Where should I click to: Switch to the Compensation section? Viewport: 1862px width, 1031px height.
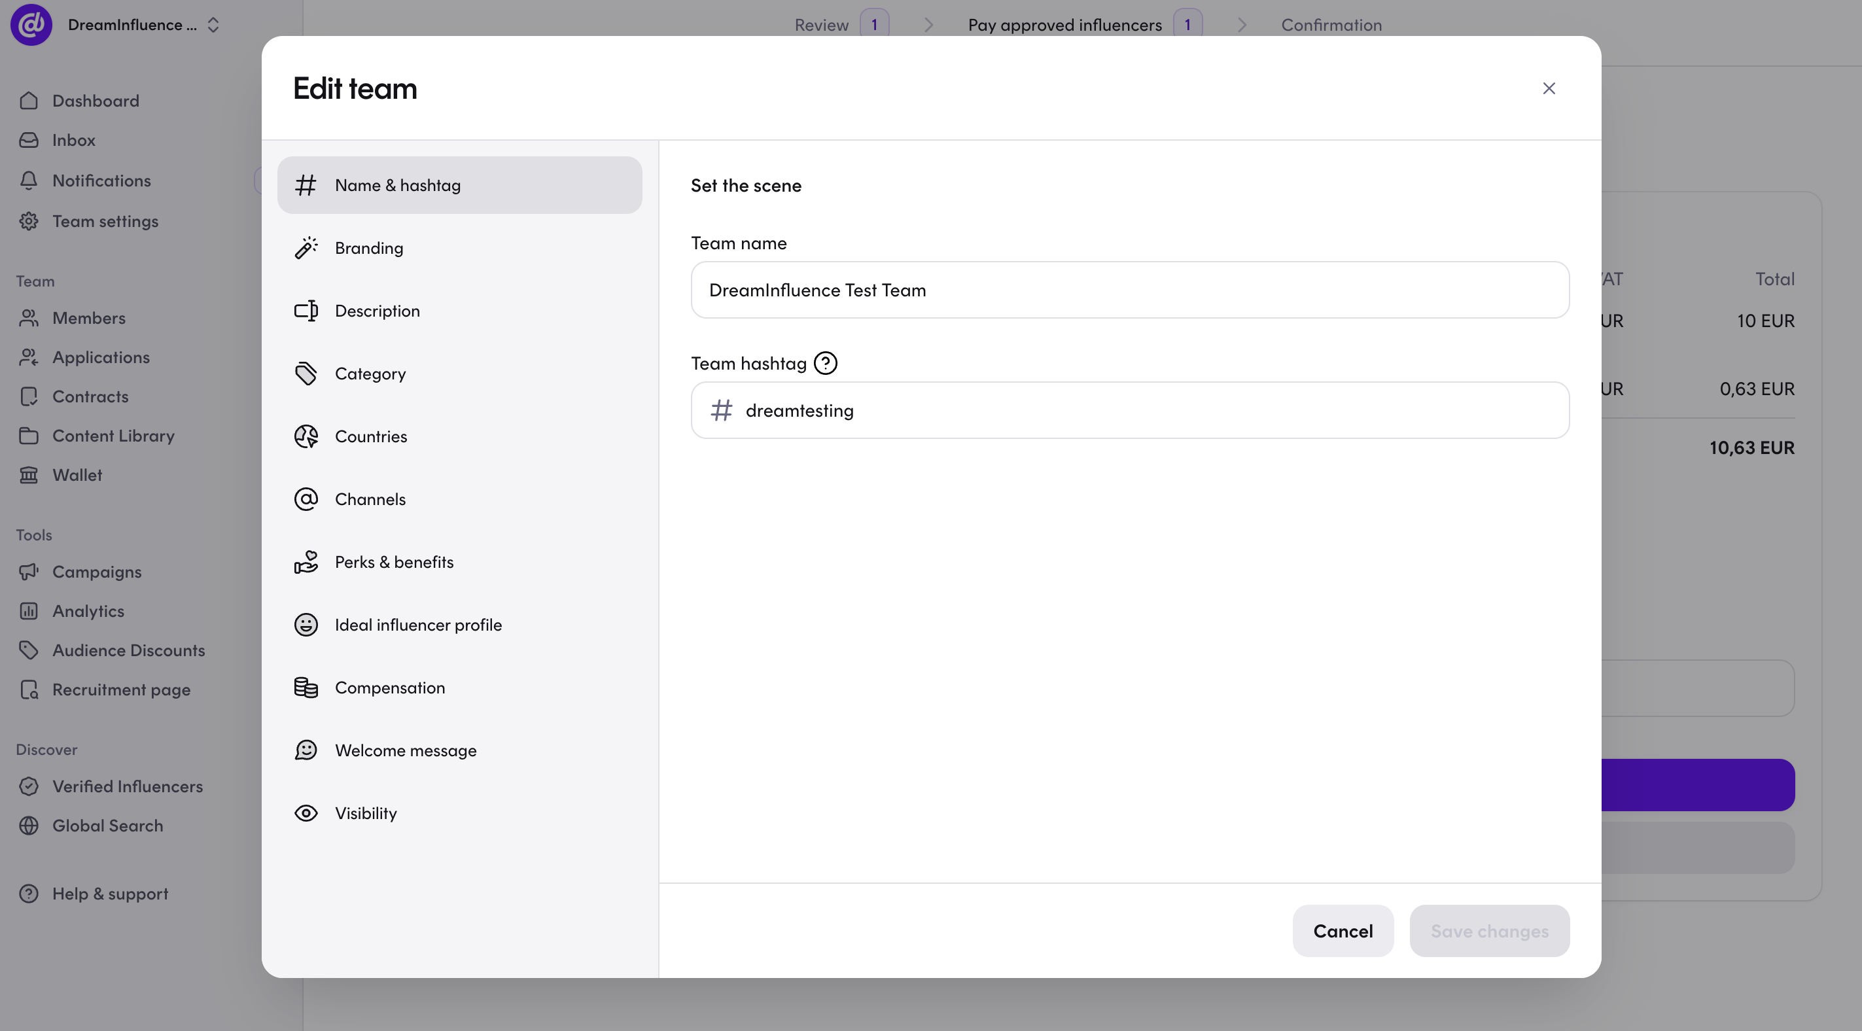[x=459, y=688]
